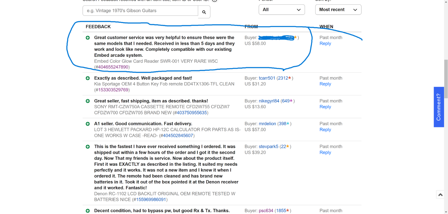
Task: Open buyer mrdelion's profile link
Action: tap(267, 124)
